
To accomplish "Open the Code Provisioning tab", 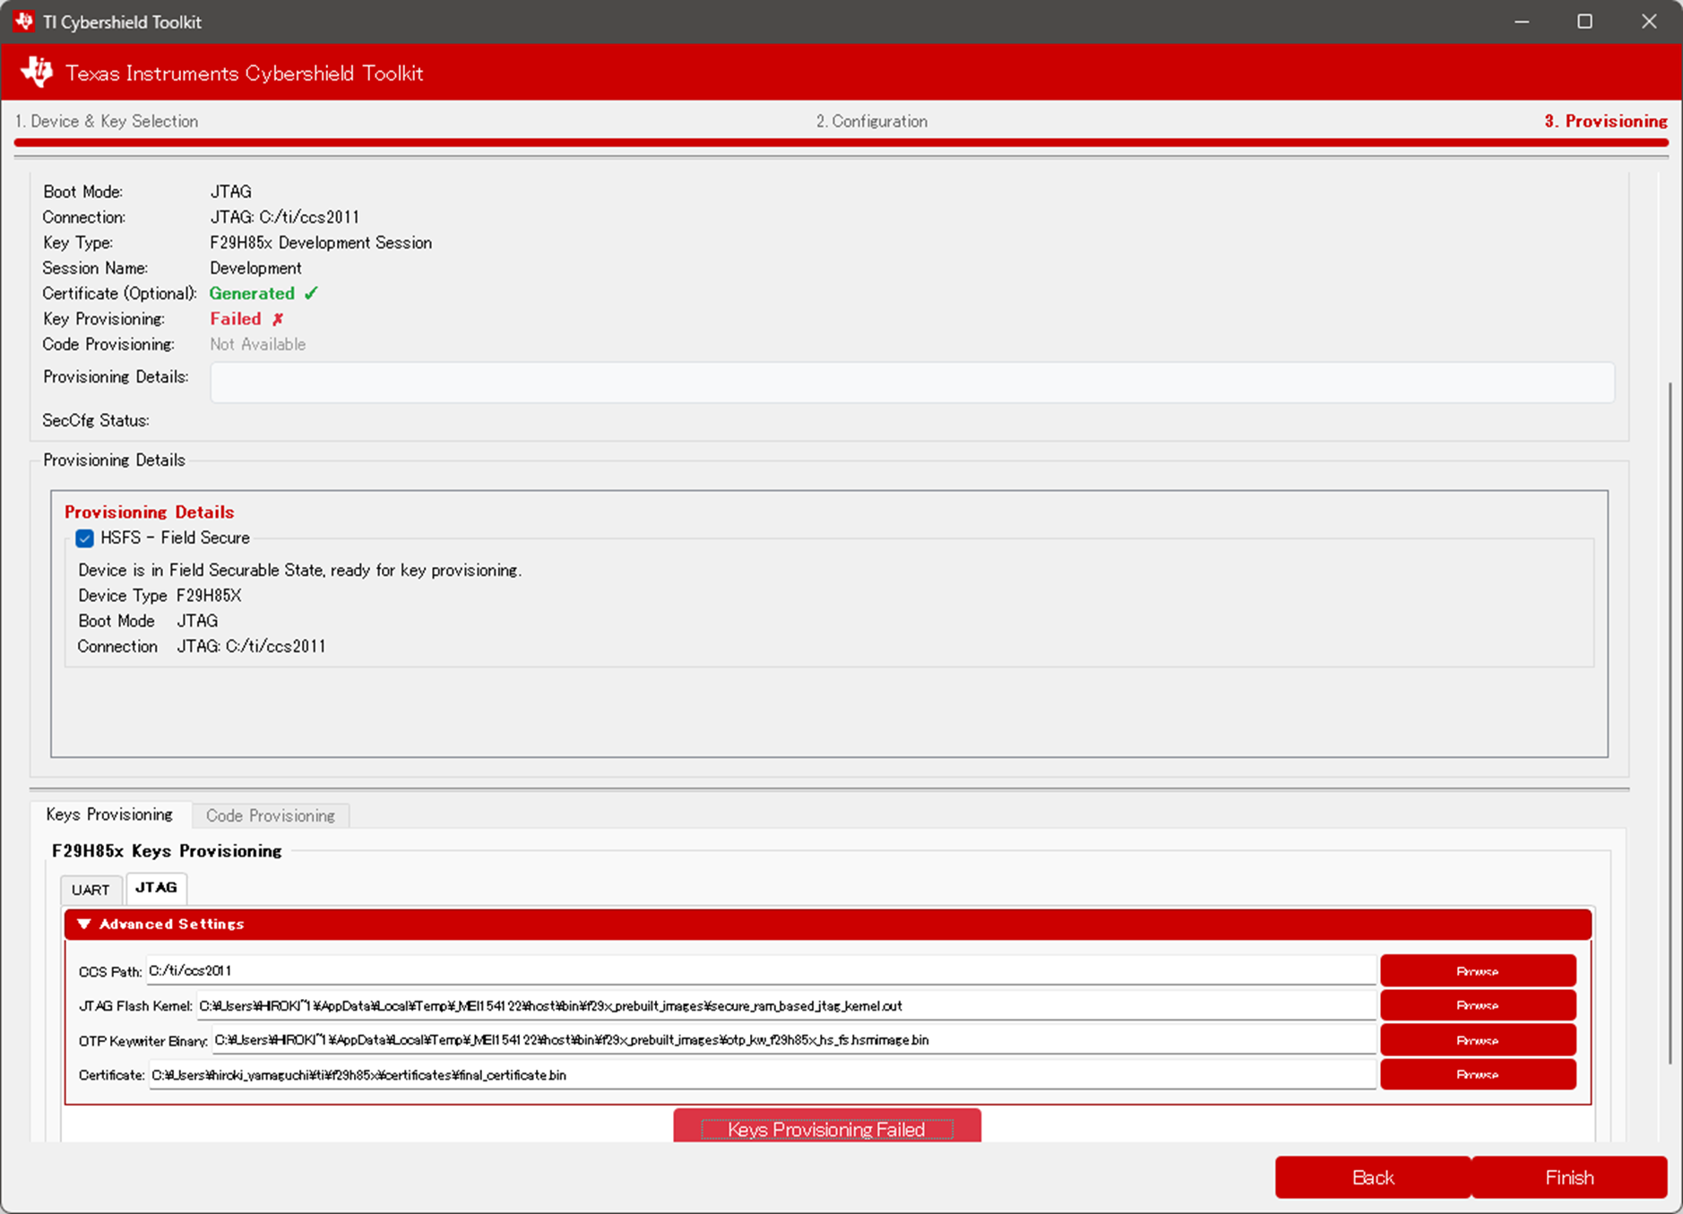I will 271,815.
